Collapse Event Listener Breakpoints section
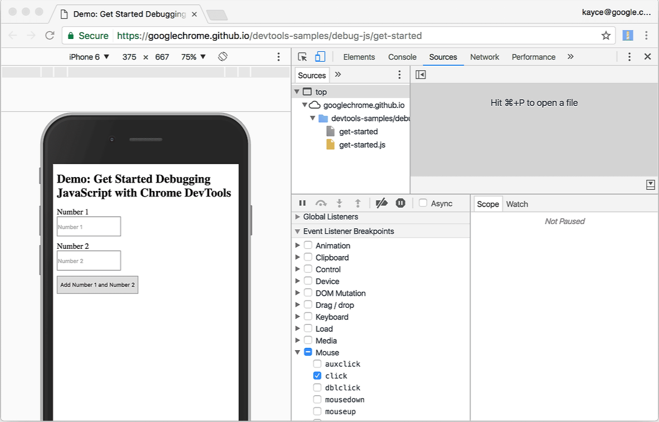This screenshot has height=422, width=659. (x=297, y=232)
